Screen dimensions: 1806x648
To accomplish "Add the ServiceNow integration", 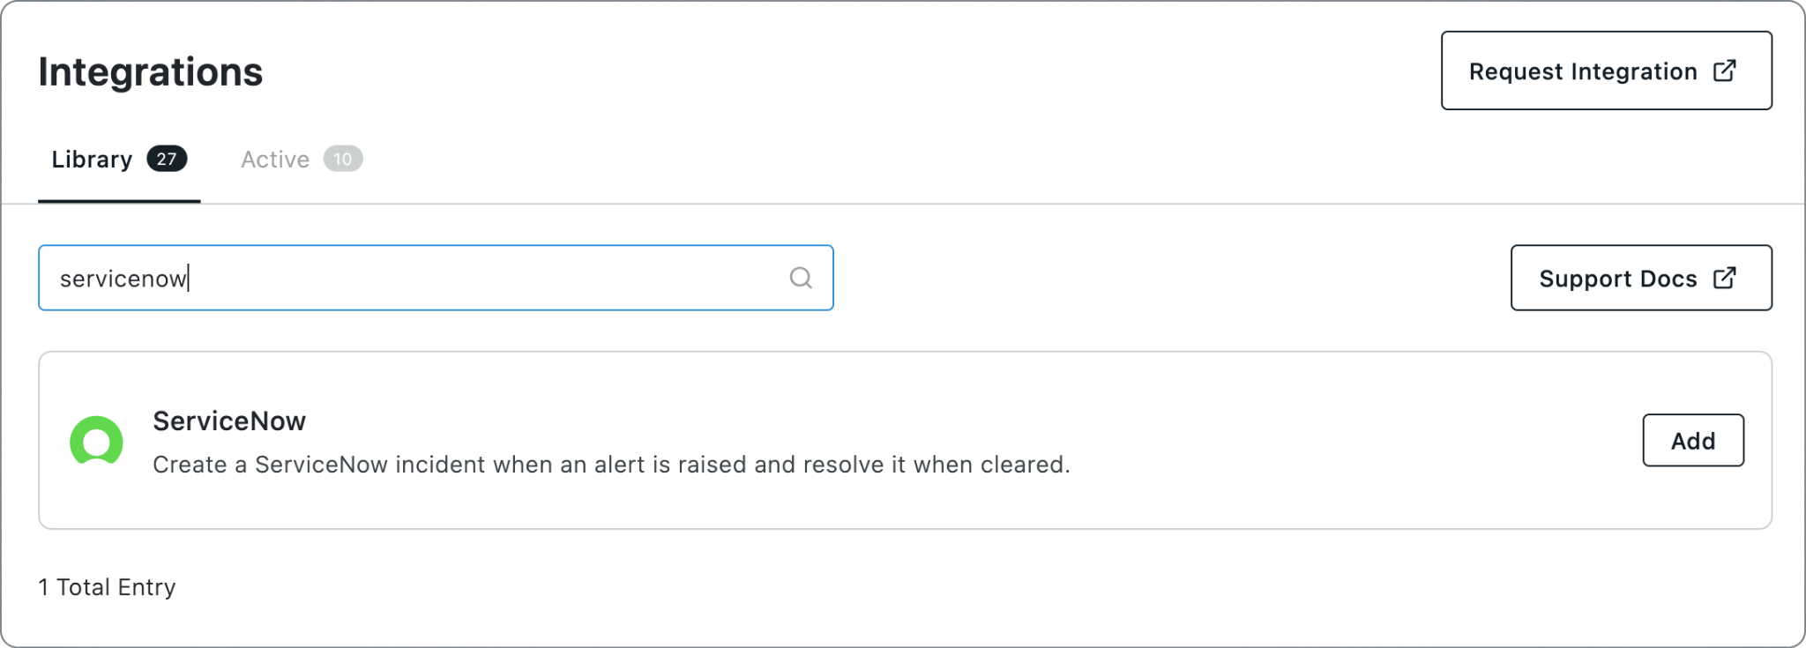I will [1693, 440].
